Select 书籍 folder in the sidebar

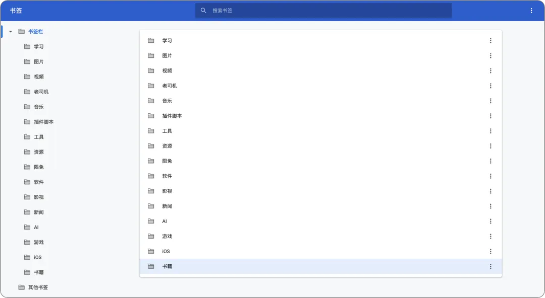coord(38,272)
